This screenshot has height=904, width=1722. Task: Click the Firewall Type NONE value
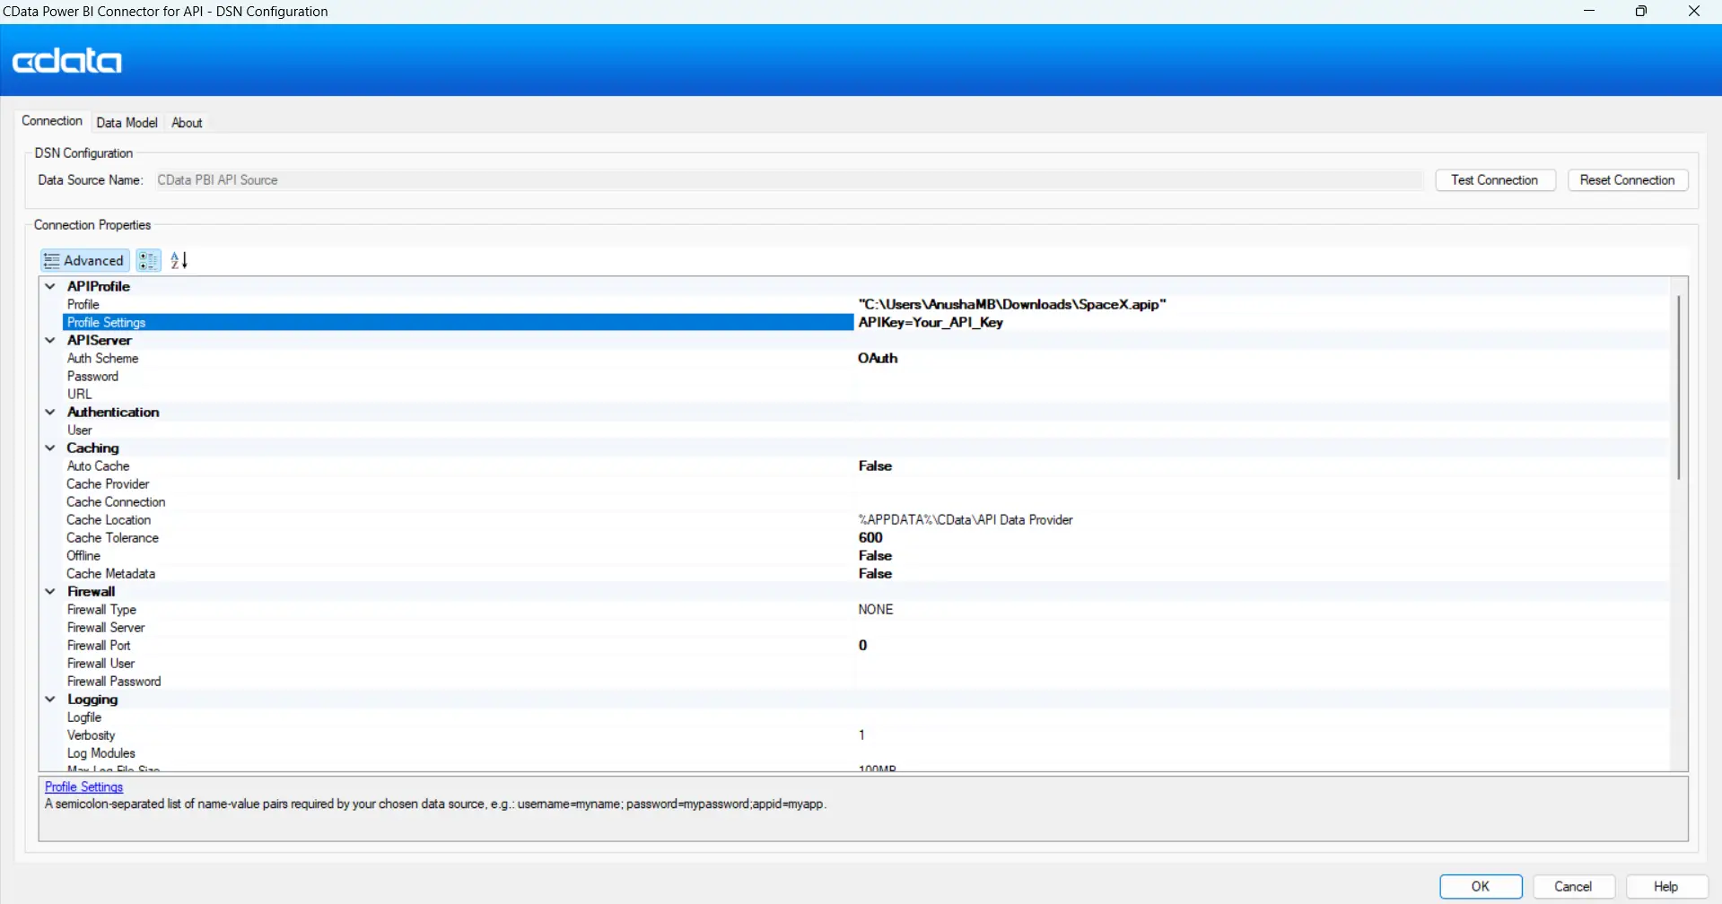(x=876, y=609)
